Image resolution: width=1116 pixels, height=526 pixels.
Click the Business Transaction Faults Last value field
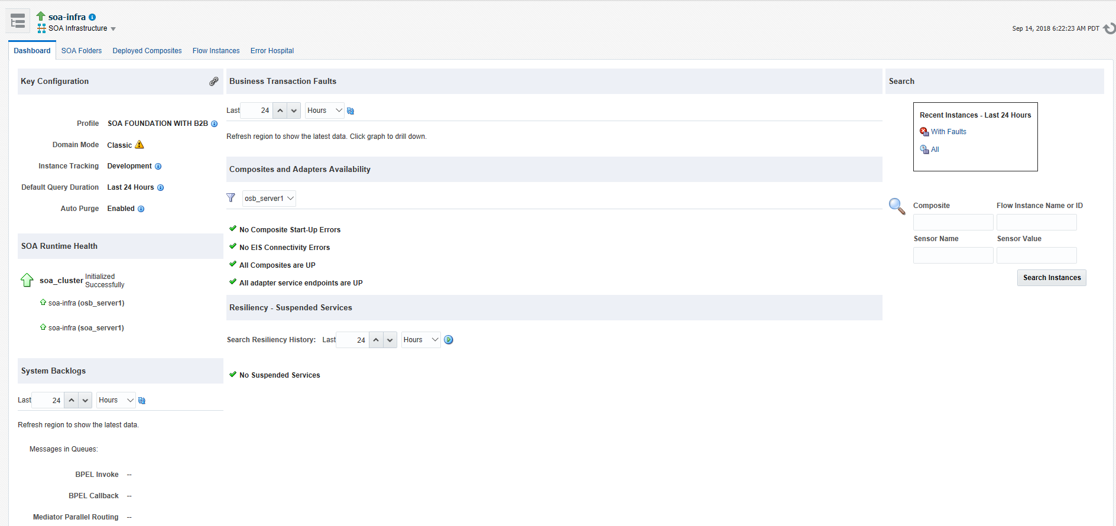click(257, 111)
